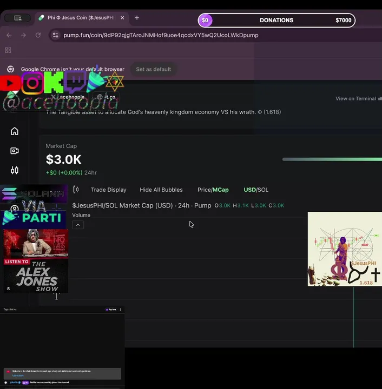Click the star emblem overlay icon
382x389 pixels.
[x=115, y=82]
